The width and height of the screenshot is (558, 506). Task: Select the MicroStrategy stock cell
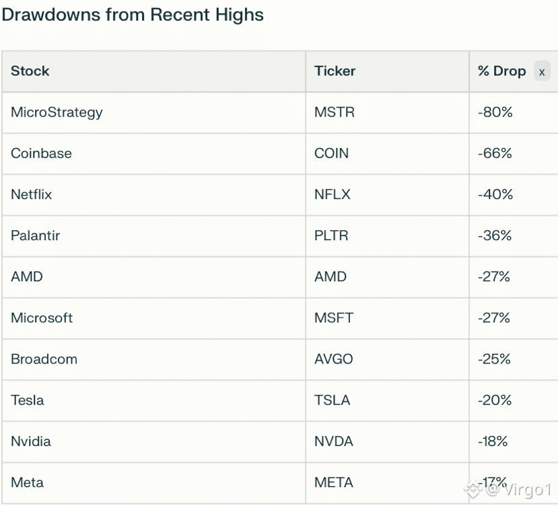pyautogui.click(x=154, y=112)
